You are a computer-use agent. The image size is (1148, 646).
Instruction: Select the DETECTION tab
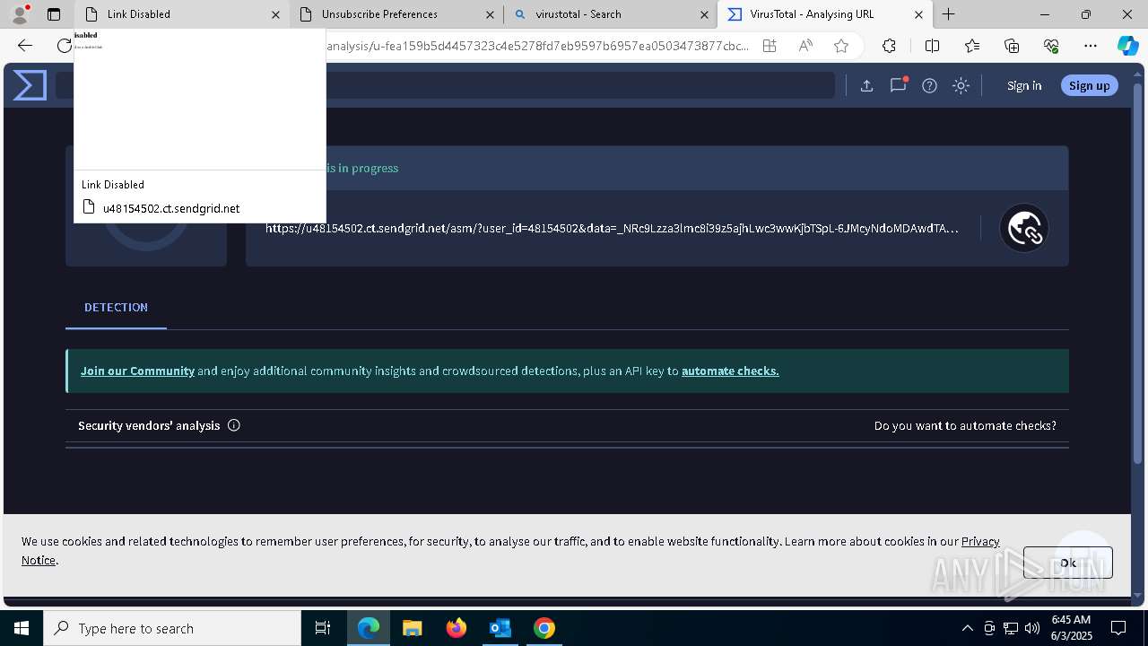click(116, 308)
